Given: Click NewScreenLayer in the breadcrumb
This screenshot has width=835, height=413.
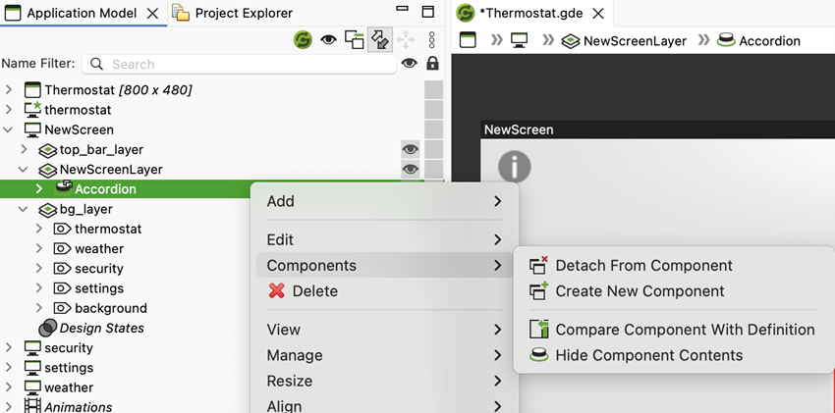Looking at the screenshot, I should pyautogui.click(x=624, y=41).
